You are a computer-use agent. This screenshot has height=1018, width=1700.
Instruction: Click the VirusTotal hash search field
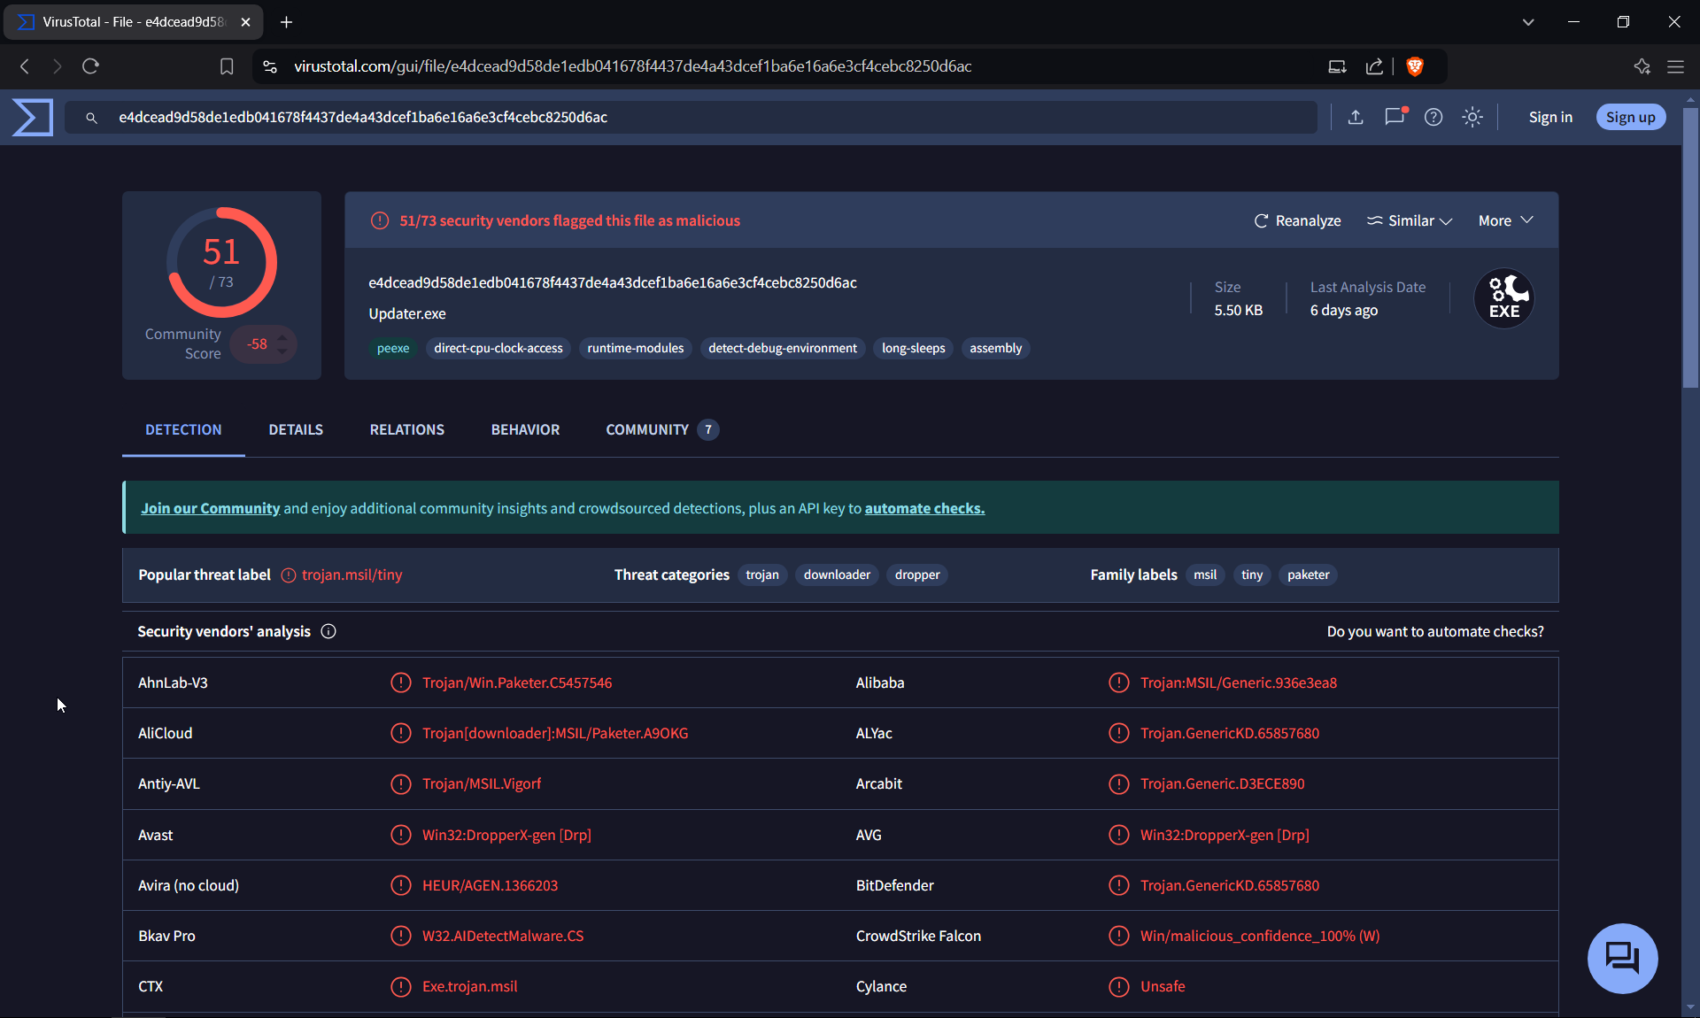(x=691, y=117)
